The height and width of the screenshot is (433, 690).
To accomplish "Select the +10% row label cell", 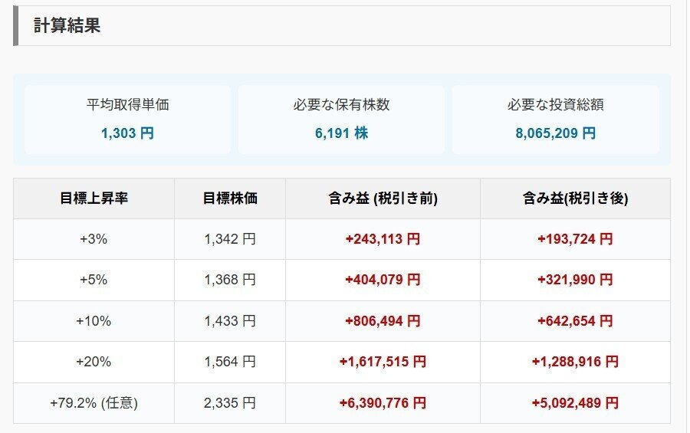I will (x=94, y=321).
